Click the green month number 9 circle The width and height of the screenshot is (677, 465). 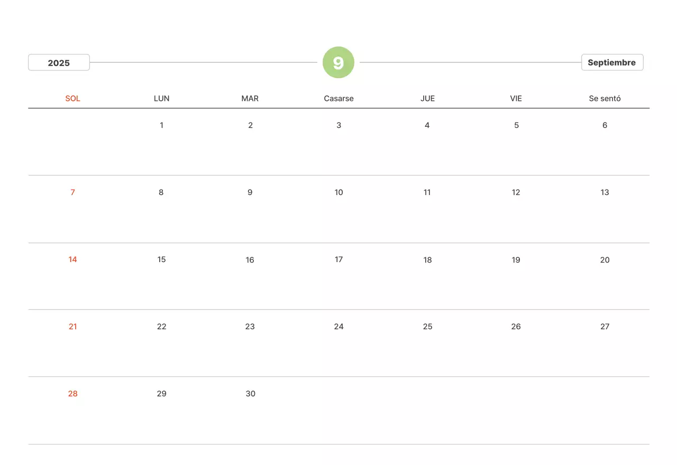pos(338,63)
